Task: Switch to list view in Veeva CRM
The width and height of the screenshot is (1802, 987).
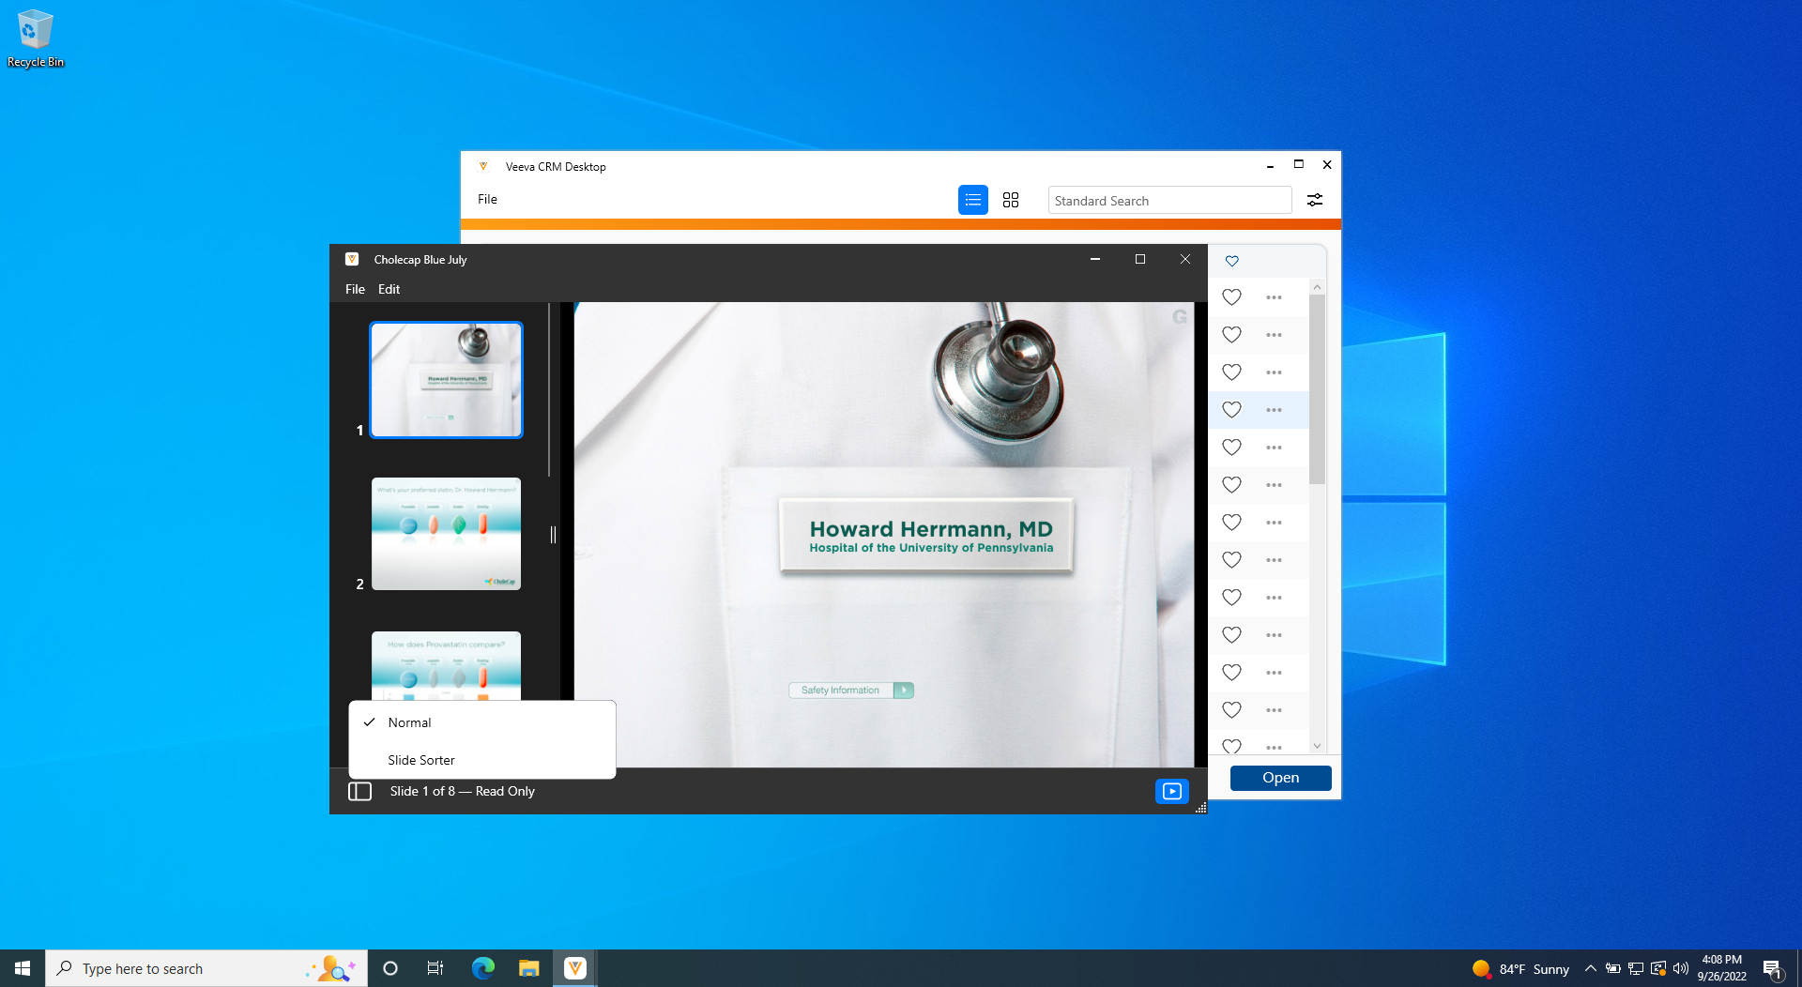Action: (972, 200)
